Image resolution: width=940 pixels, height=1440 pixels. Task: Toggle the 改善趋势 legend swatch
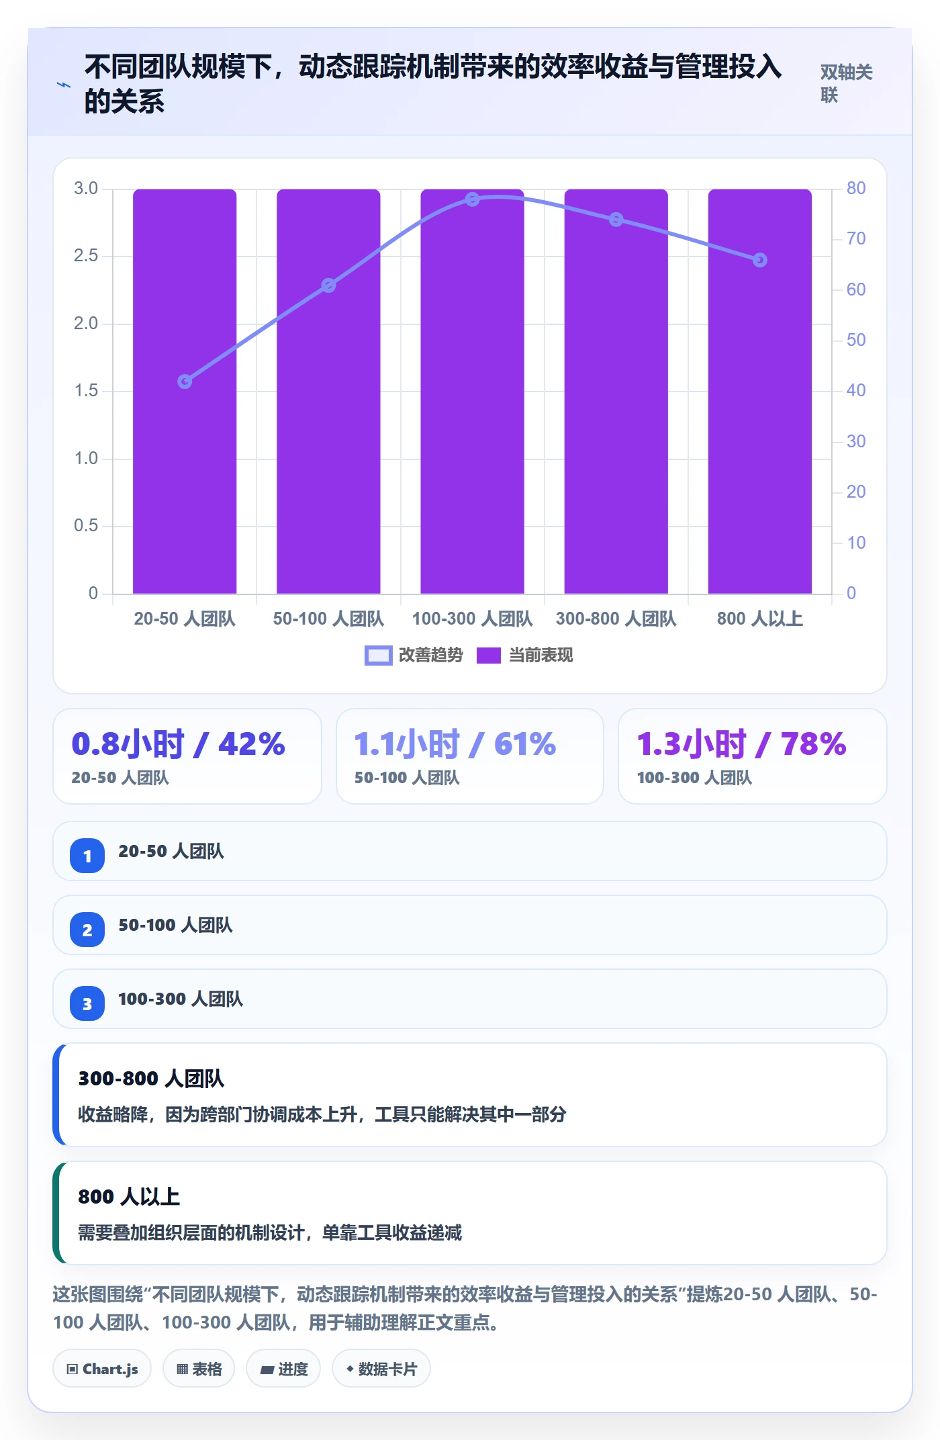[x=378, y=656]
